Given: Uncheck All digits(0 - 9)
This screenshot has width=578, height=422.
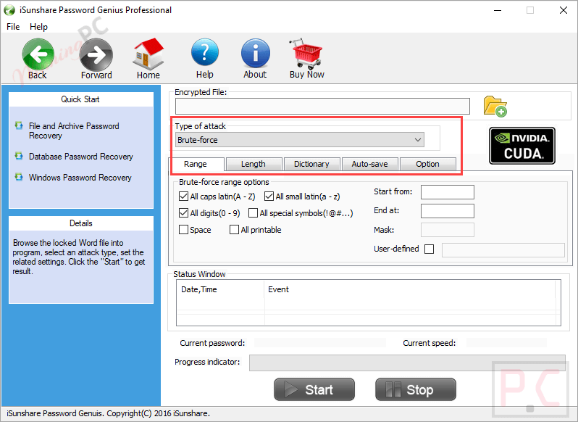Looking at the screenshot, I should pyautogui.click(x=183, y=212).
